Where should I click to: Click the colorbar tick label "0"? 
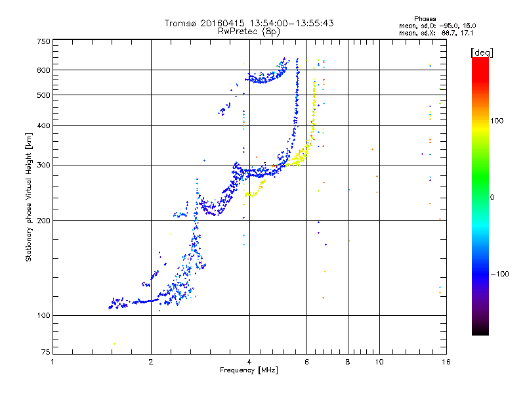pos(492,197)
